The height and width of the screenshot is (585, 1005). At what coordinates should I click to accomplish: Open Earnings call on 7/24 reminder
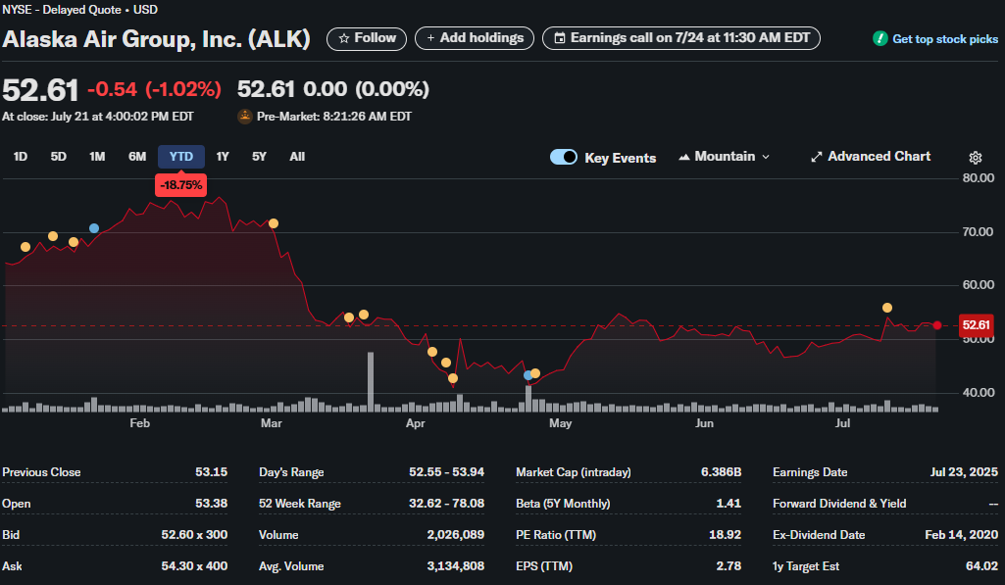coord(681,38)
